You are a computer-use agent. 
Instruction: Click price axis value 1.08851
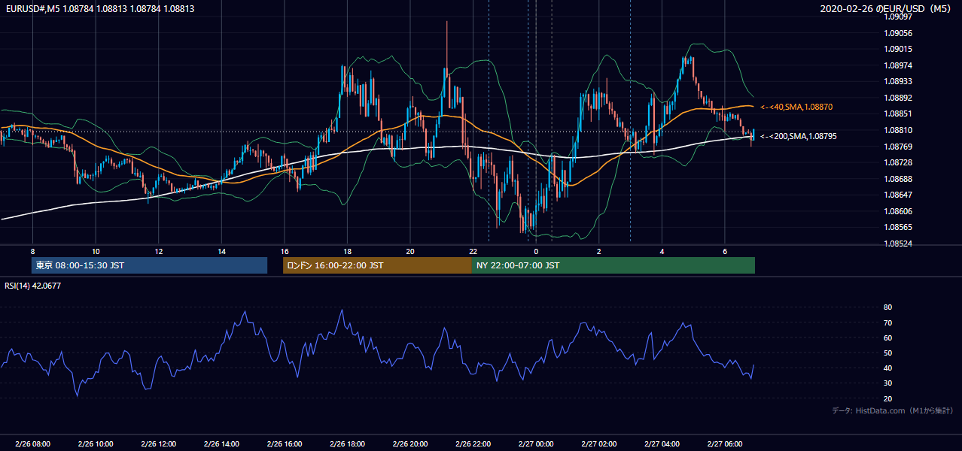[899, 114]
